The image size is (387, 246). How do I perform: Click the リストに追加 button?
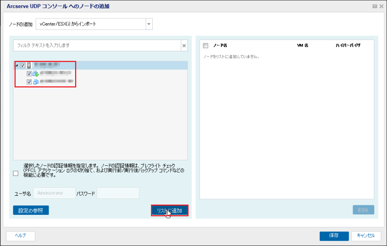169,211
